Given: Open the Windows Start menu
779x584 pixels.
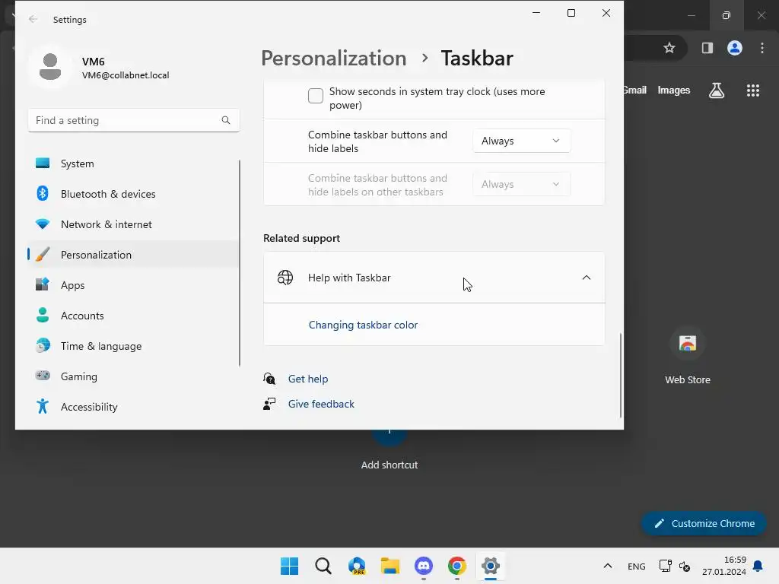Looking at the screenshot, I should [x=290, y=566].
